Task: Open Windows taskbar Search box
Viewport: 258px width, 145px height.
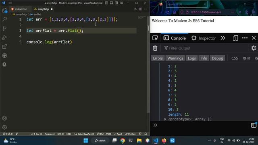Action: pos(100,141)
